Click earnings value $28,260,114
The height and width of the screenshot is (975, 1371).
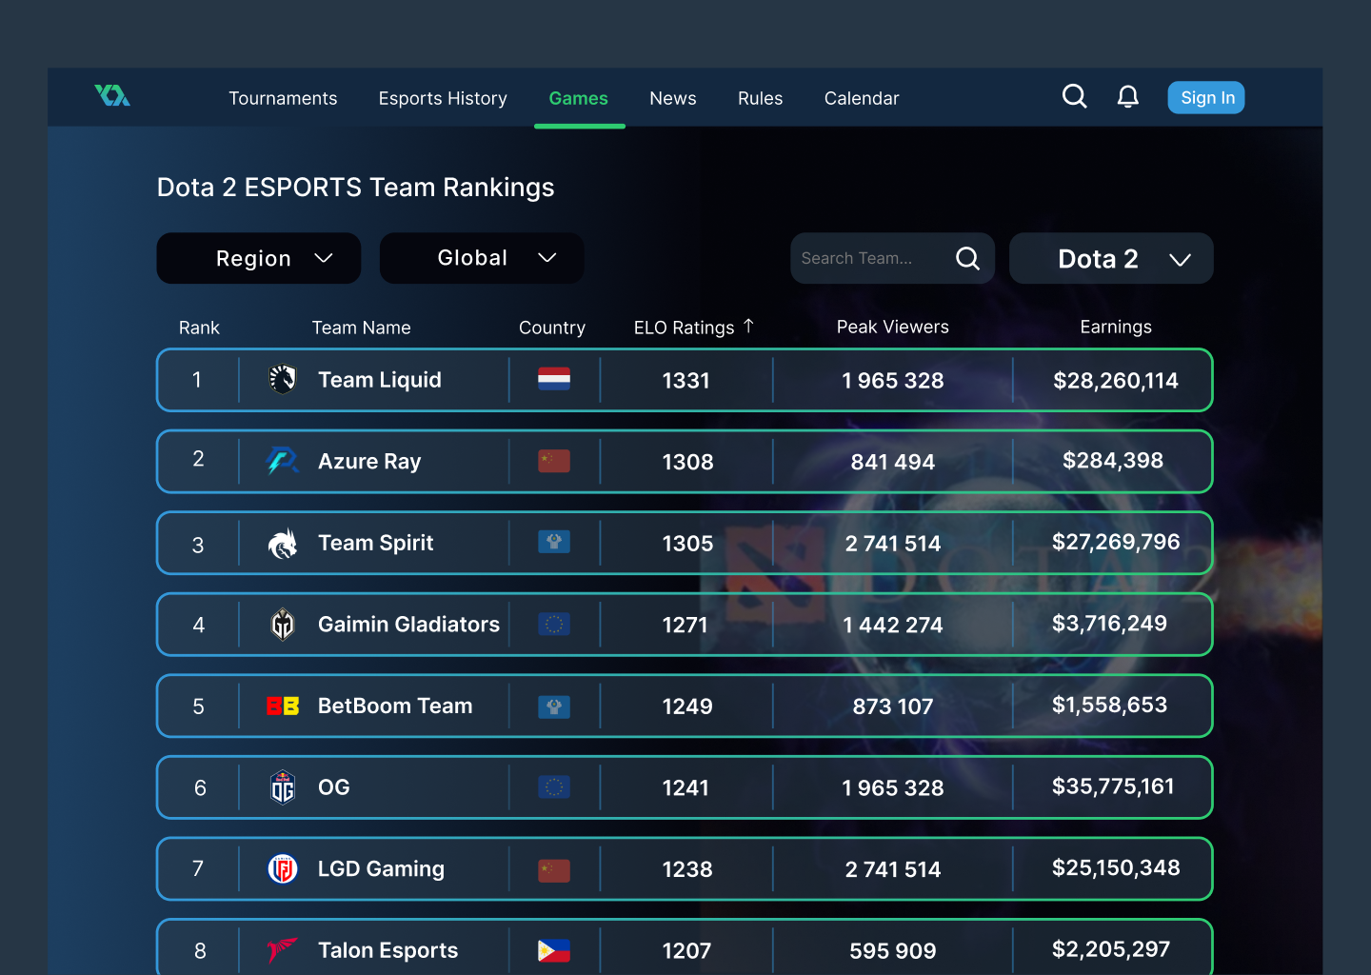(x=1116, y=380)
